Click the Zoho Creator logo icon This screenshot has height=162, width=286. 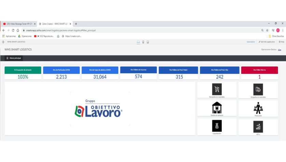pos(3,42)
